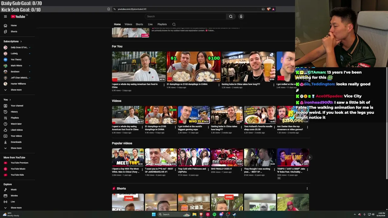Open options for '$1 dumplings vs $100 dumplings' For You video
This screenshot has width=388, height=218.
219,85
